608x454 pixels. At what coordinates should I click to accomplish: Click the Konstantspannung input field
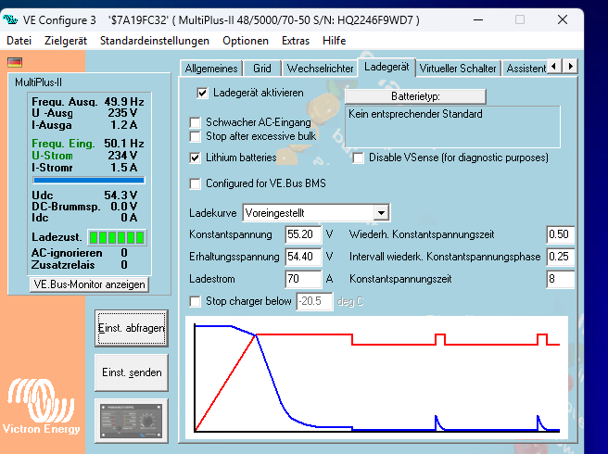303,234
